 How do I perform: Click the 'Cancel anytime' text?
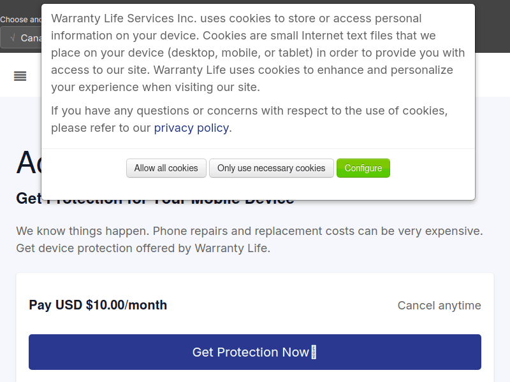(x=439, y=306)
